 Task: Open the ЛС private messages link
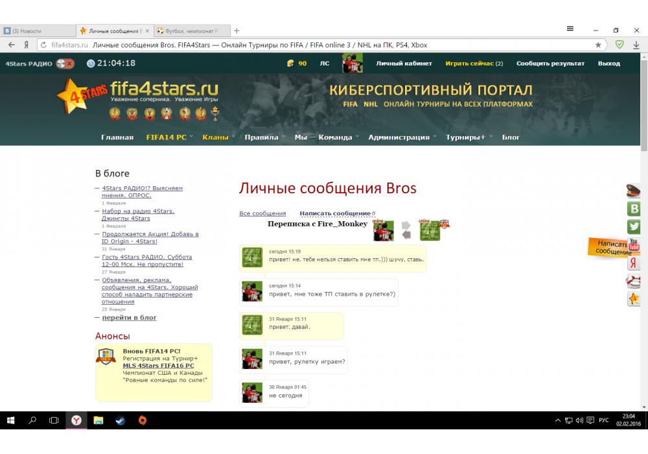click(325, 64)
